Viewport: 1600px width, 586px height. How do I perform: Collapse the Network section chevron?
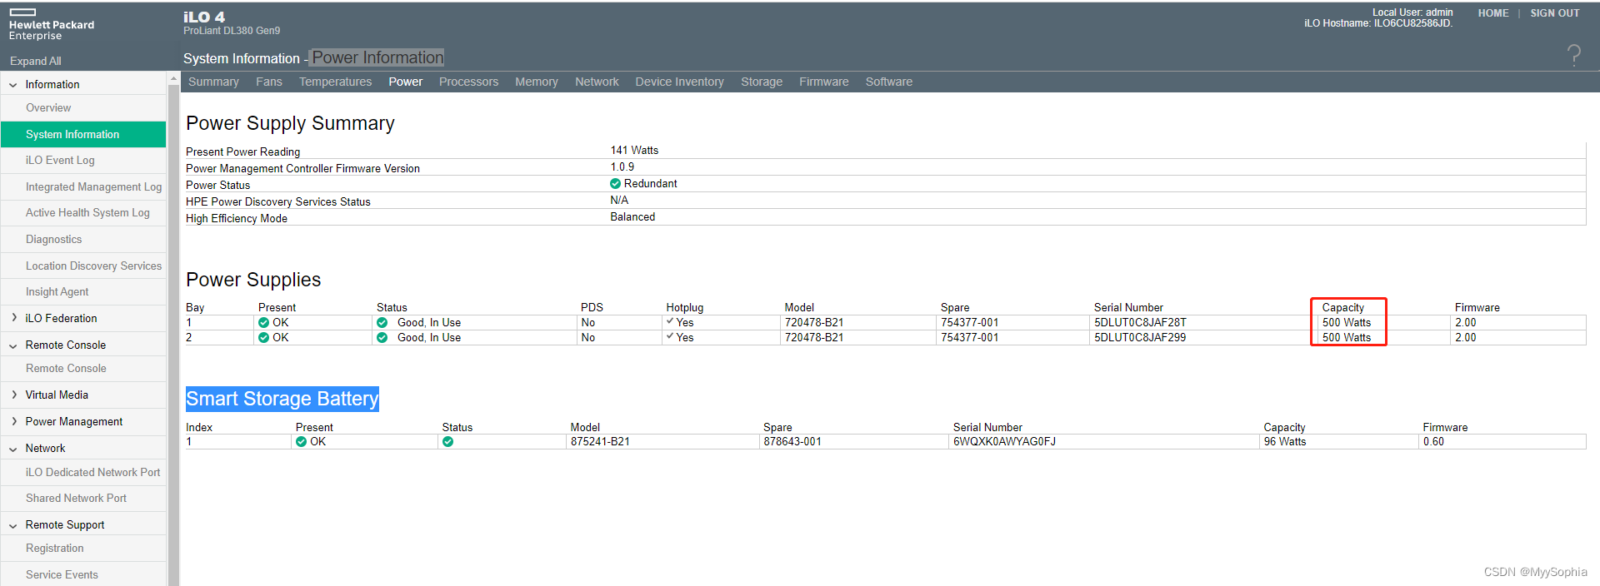[13, 449]
